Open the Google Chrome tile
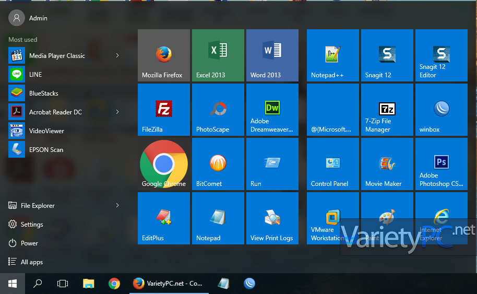The image size is (477, 294). pyautogui.click(x=164, y=164)
